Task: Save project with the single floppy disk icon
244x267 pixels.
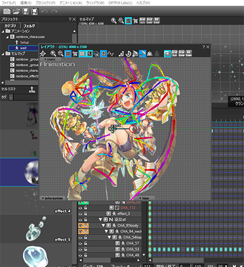Action: tap(26, 12)
